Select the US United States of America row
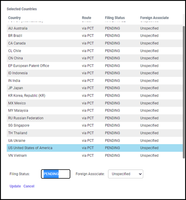The height and width of the screenshot is (200, 186). point(30,148)
